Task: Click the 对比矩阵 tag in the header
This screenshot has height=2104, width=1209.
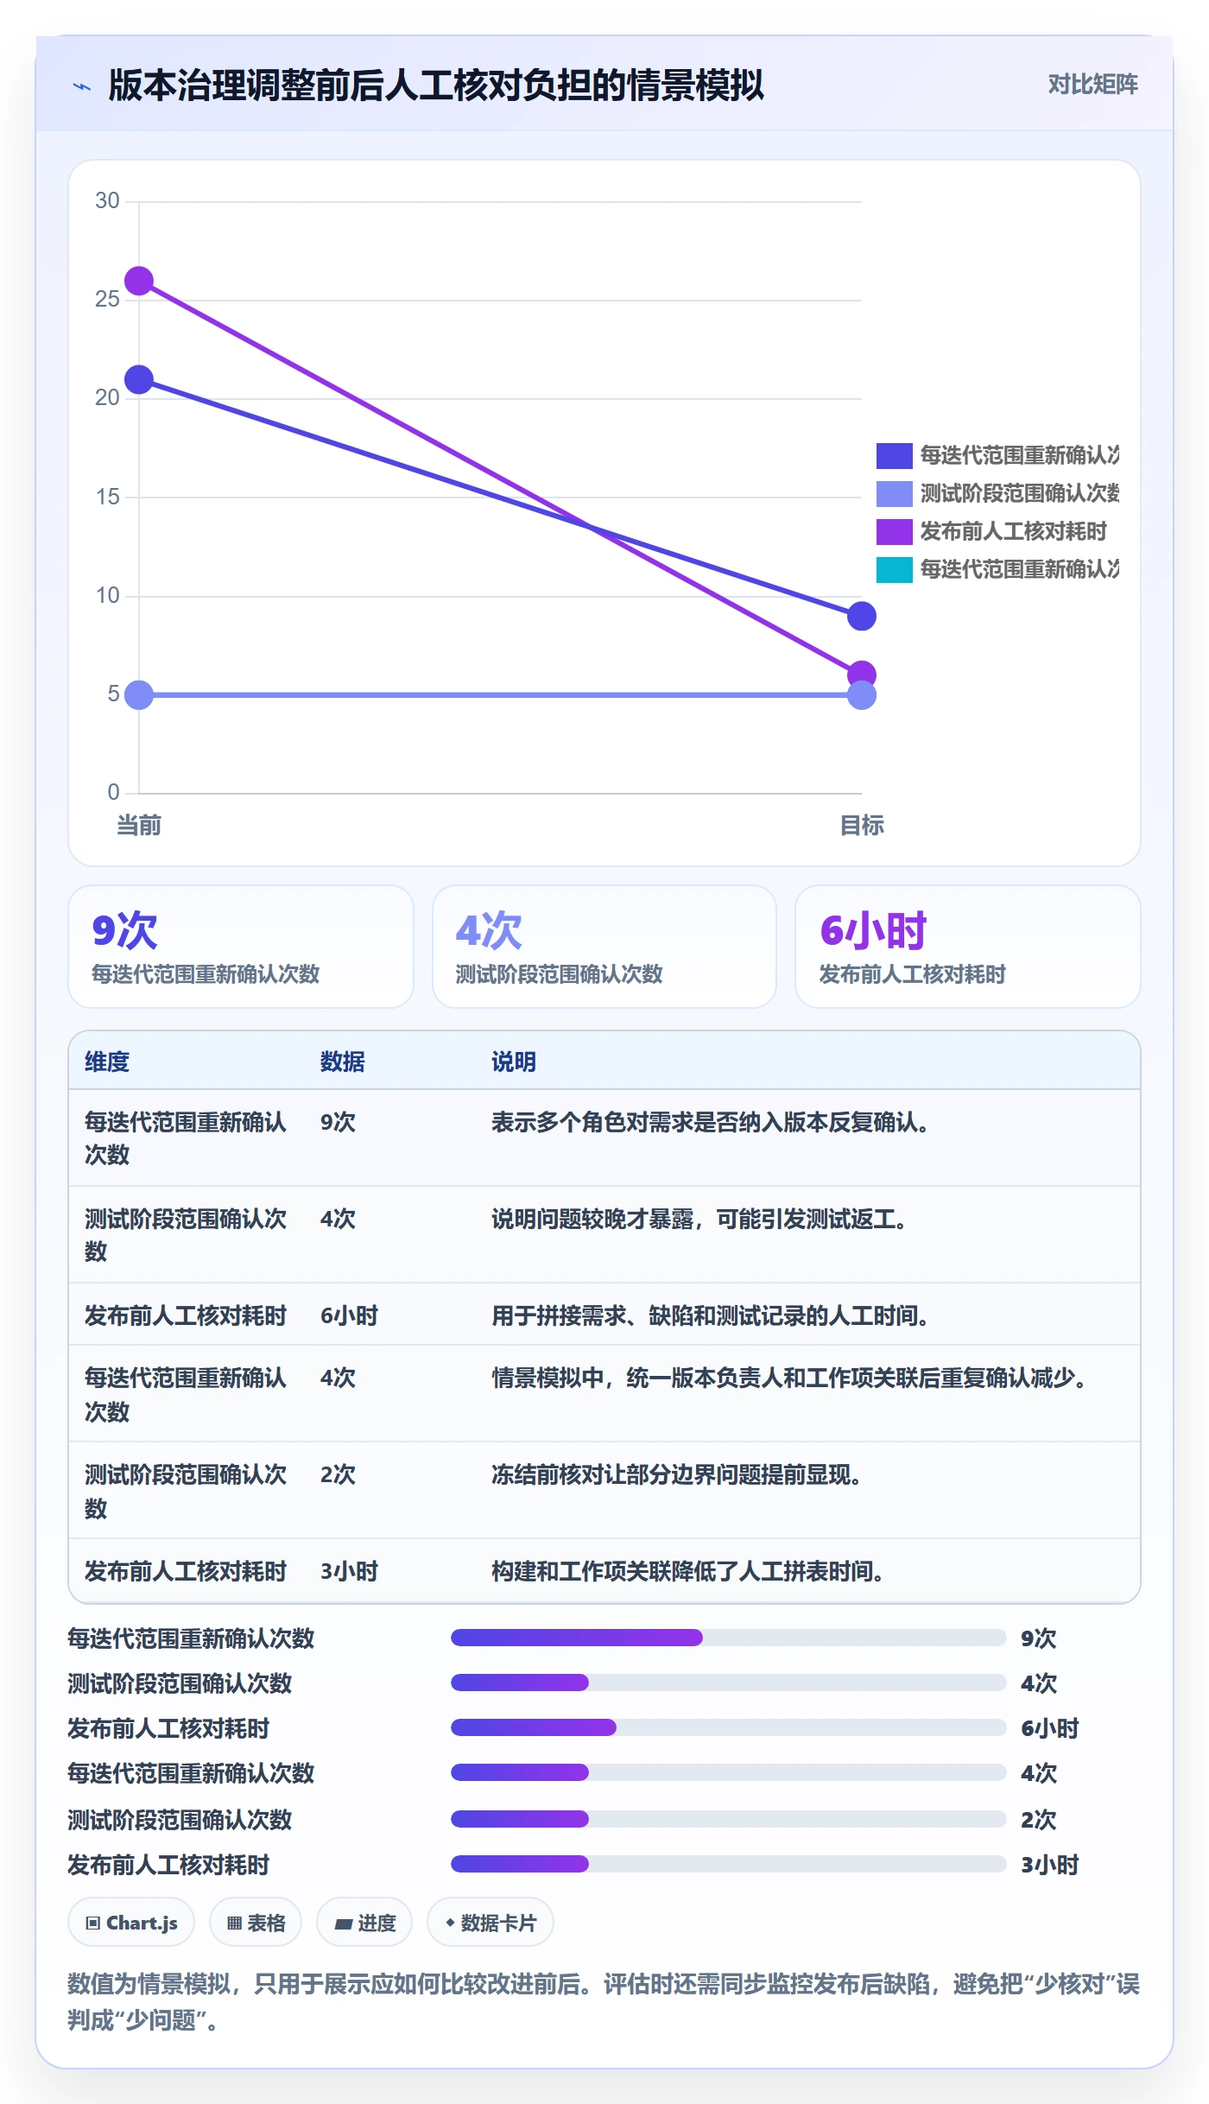Action: pos(1092,85)
